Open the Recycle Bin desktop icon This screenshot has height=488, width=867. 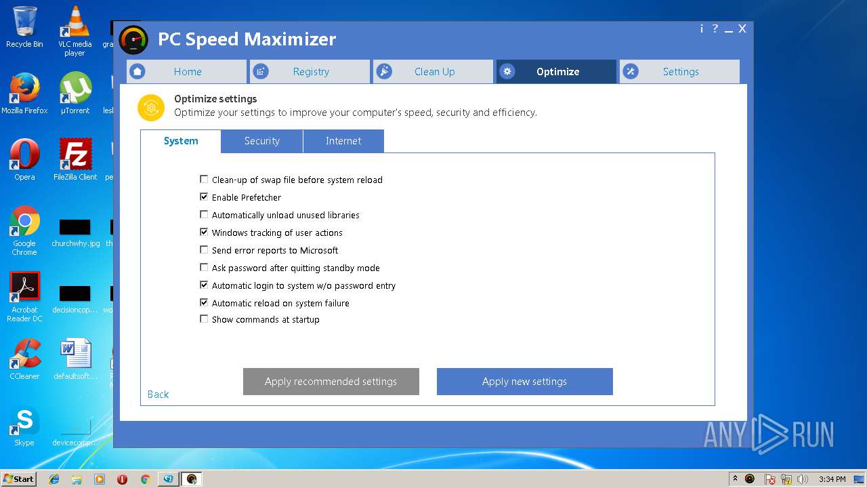(24, 27)
